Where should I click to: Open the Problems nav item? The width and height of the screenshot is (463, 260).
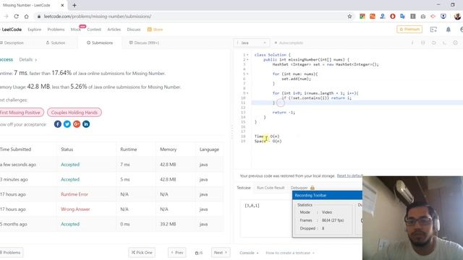[x=56, y=30]
